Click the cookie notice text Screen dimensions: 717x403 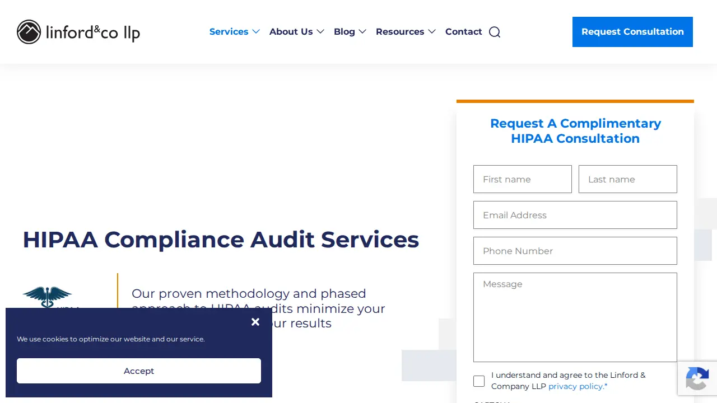pyautogui.click(x=111, y=339)
